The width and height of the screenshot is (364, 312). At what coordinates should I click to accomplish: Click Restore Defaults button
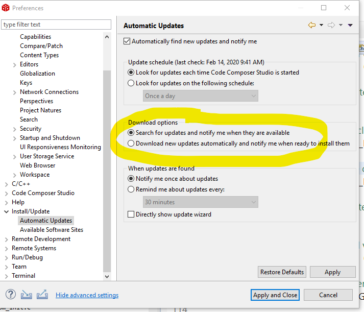(x=282, y=272)
